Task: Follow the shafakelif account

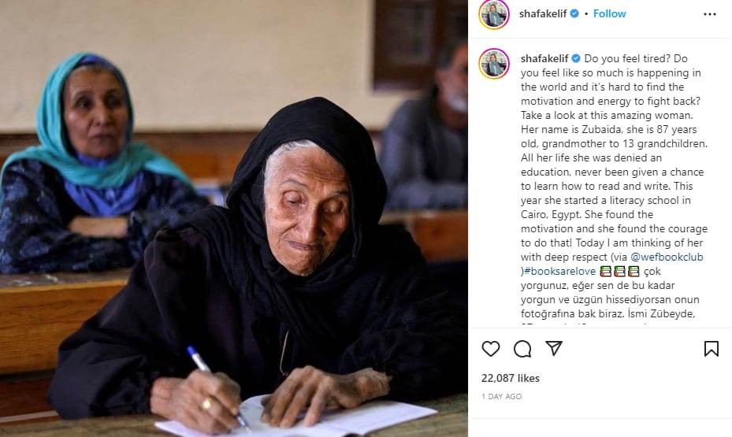Action: (609, 13)
